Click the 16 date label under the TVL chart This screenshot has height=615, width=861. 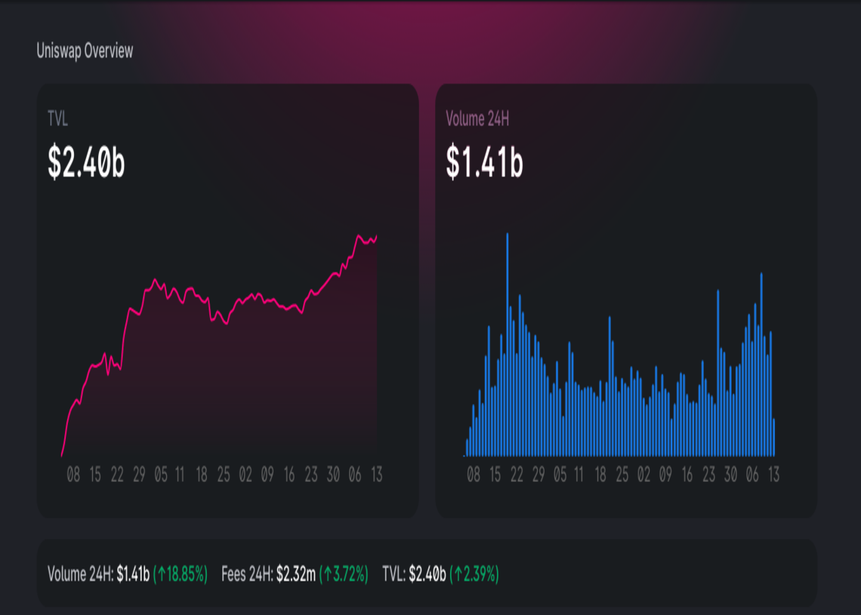289,475
